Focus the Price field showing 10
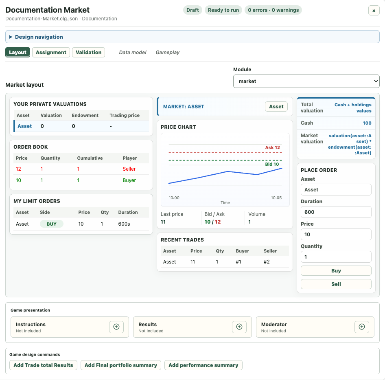 coord(336,235)
